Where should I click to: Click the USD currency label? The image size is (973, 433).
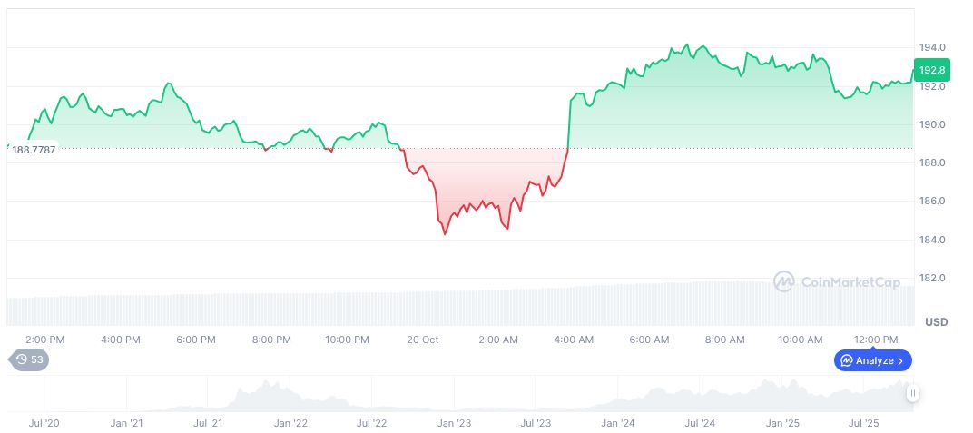(x=936, y=322)
